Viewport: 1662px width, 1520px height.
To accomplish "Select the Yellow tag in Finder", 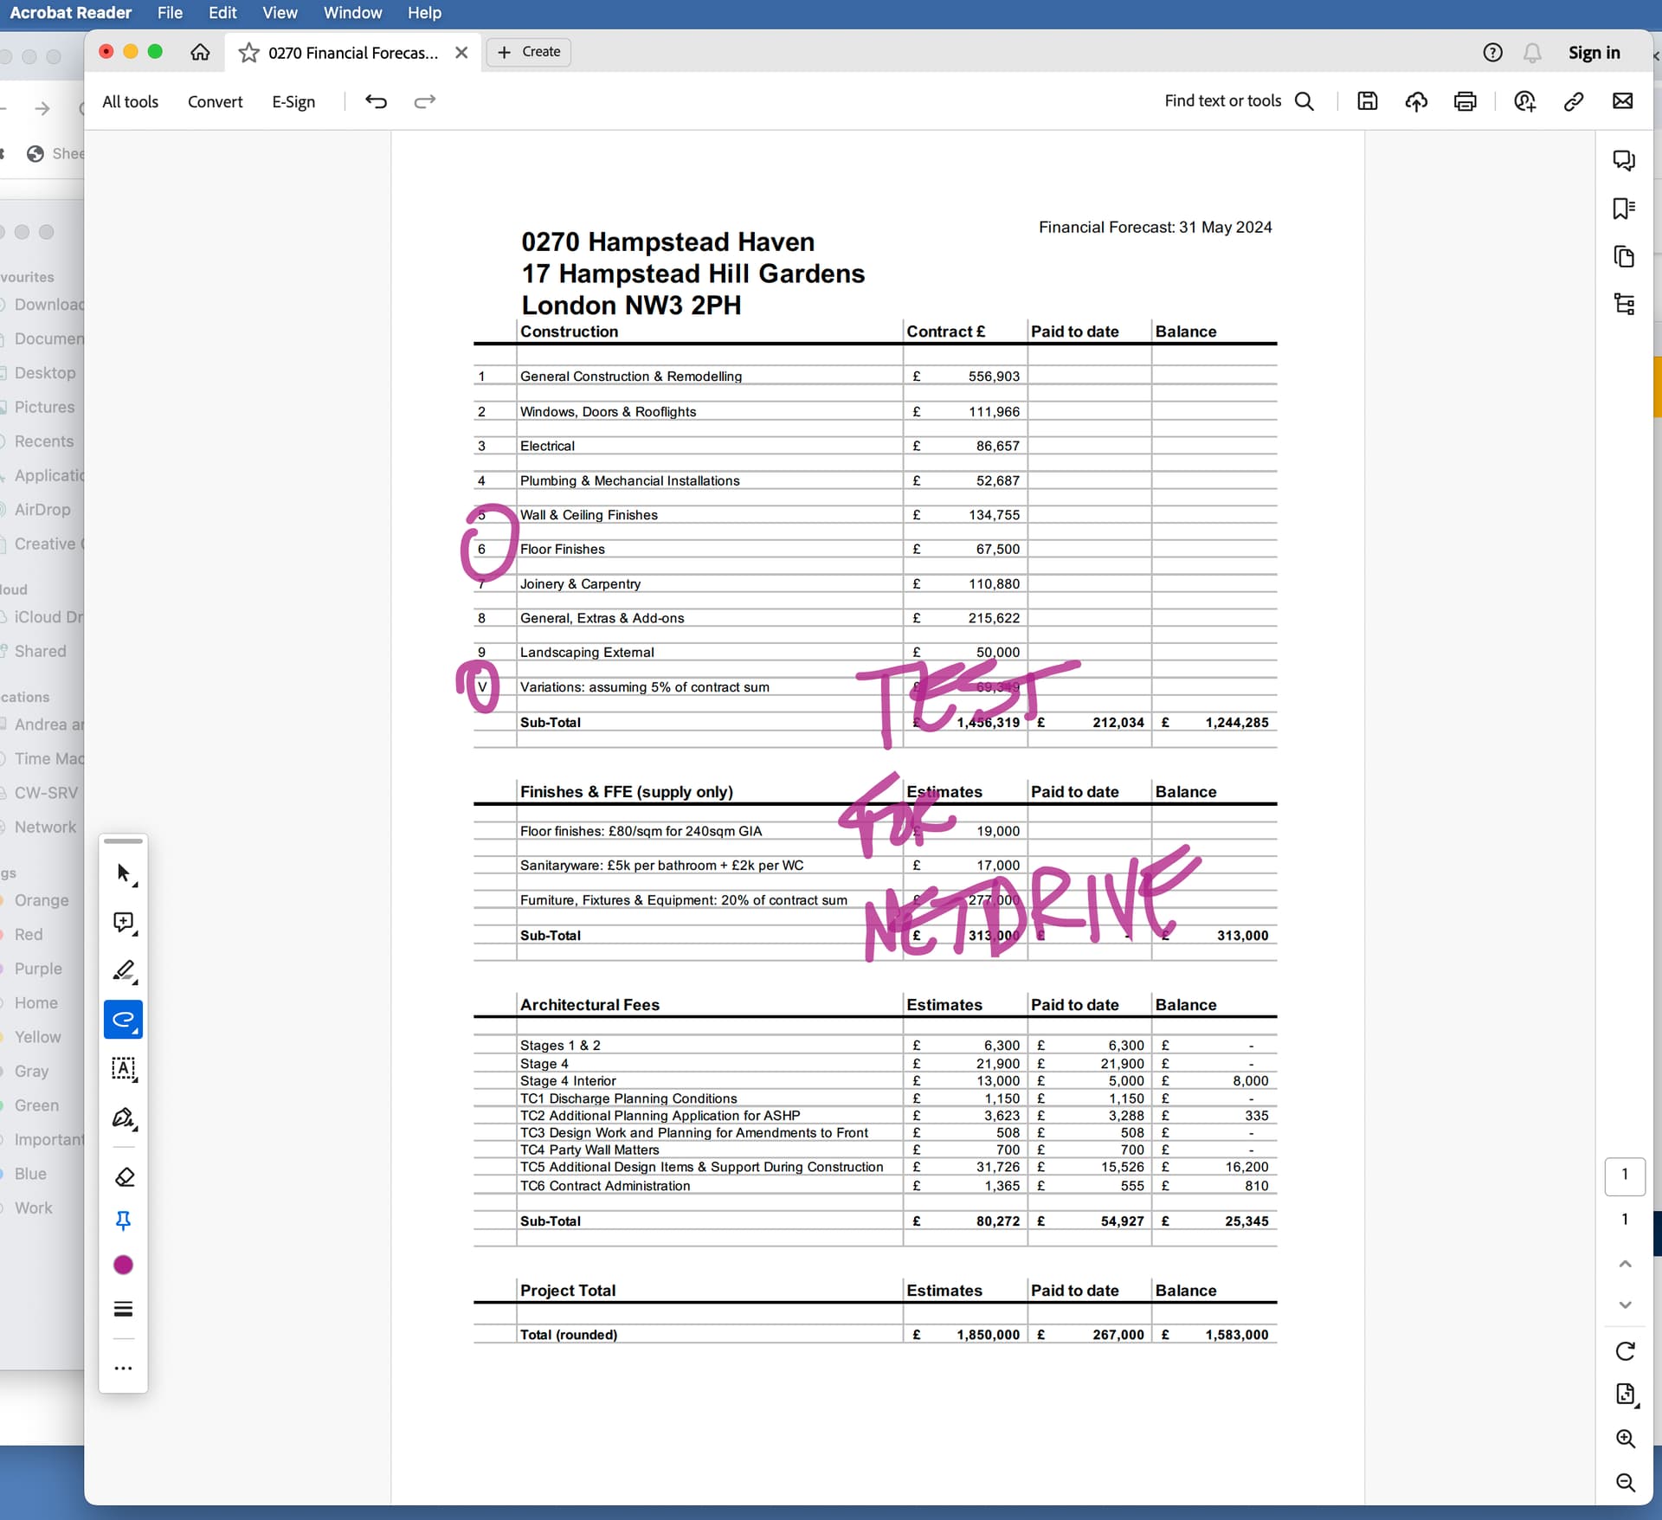I will coord(37,1038).
